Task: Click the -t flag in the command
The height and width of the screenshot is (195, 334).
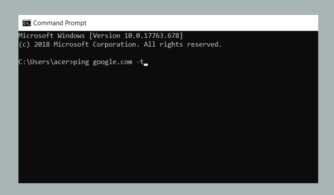Action: [x=140, y=62]
